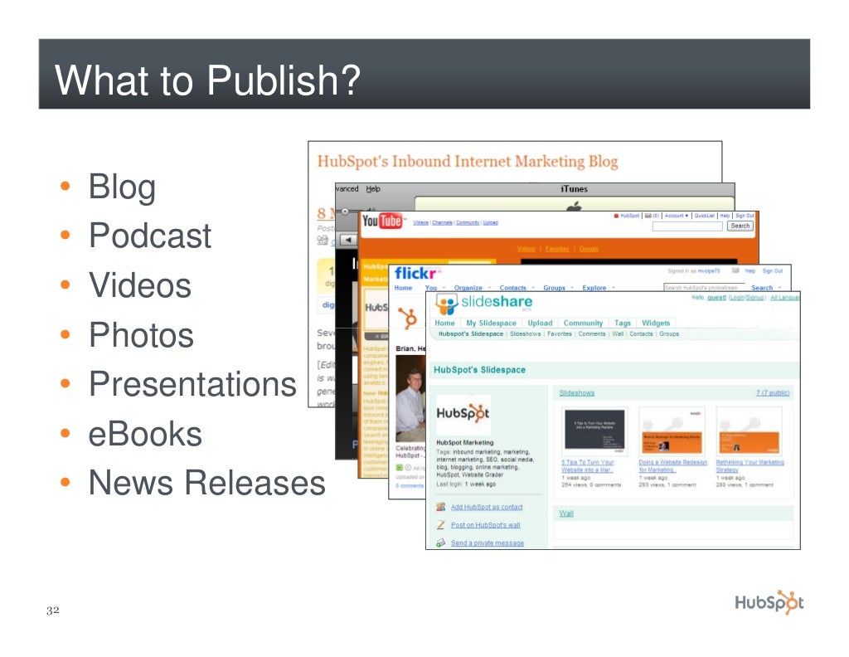Click the slideshare logo
Image resolution: width=849 pixels, height=657 pixels.
[x=483, y=304]
